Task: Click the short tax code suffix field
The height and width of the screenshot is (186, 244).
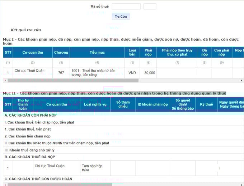Action: coord(150,6)
